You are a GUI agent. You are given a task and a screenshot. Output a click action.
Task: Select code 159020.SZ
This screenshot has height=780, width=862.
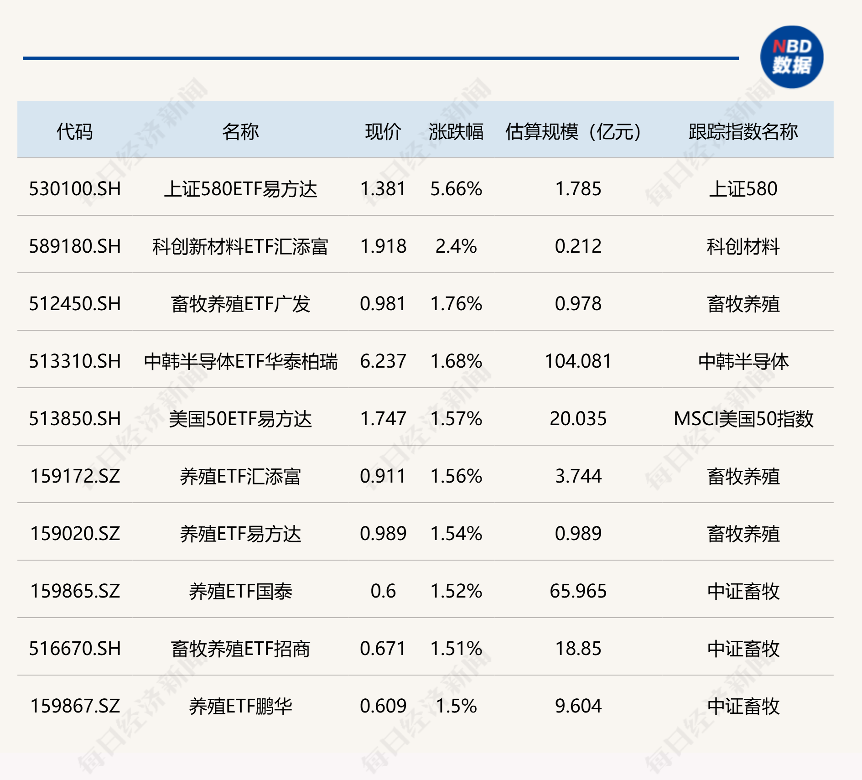point(75,534)
